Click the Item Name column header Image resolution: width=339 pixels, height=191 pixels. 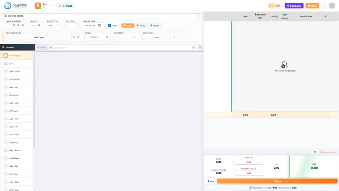pyautogui.click(x=306, y=16)
